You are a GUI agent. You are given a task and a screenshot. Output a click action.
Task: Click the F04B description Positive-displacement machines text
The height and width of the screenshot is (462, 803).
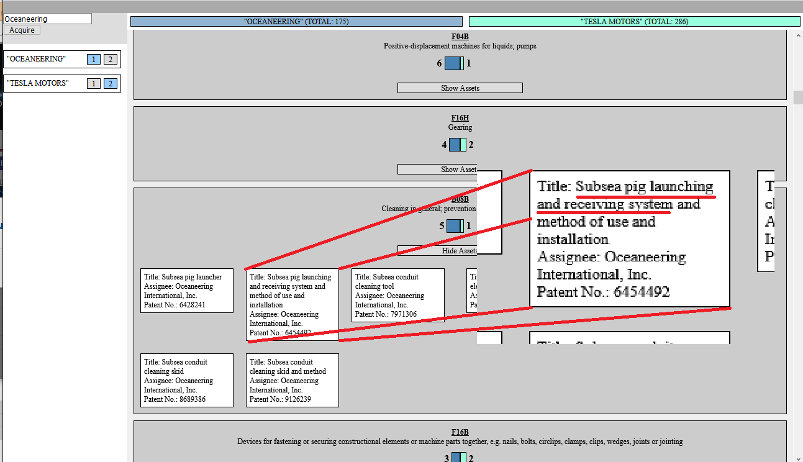[x=460, y=46]
